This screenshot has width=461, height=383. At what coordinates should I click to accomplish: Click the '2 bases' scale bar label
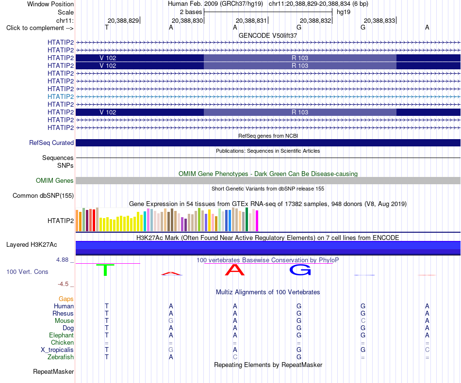[x=191, y=12]
